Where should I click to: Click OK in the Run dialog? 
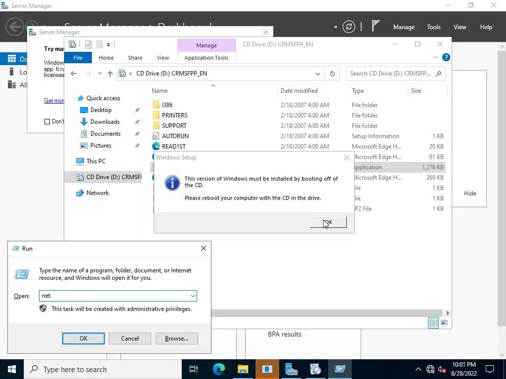83,339
